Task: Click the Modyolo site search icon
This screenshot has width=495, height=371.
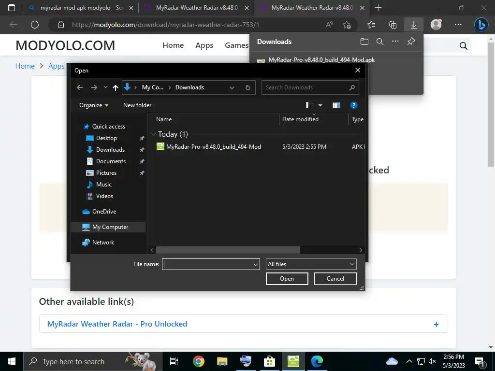Action: coord(463,46)
